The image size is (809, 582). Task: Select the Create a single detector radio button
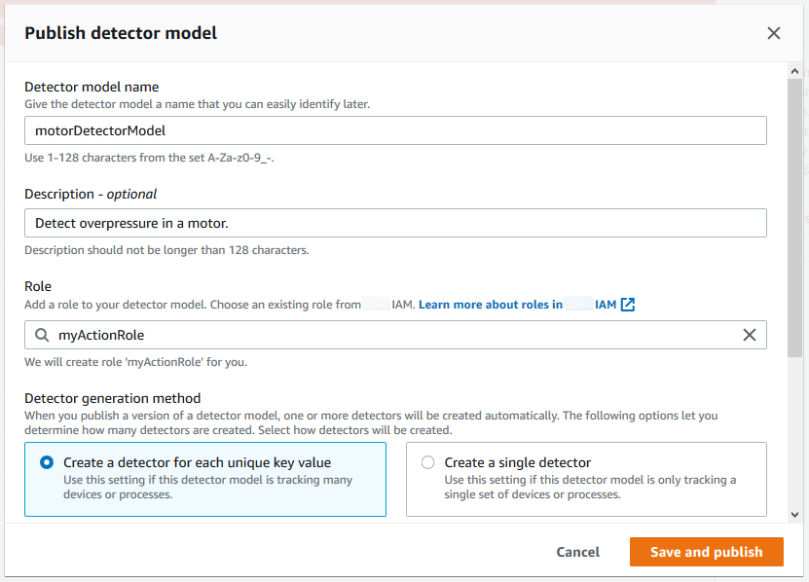[427, 463]
